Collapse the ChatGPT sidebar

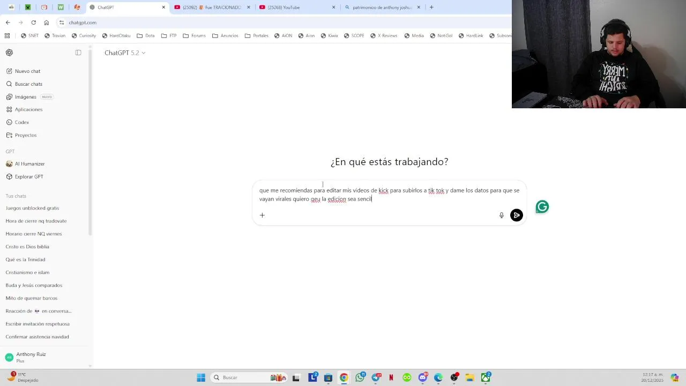click(x=78, y=53)
